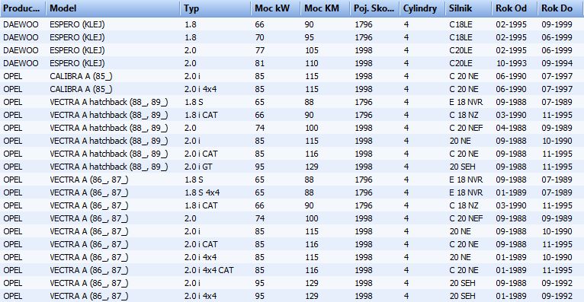584x302 pixels.
Task: Select DAEWOO in the 66 kW C18LE row
Action: click(x=21, y=24)
